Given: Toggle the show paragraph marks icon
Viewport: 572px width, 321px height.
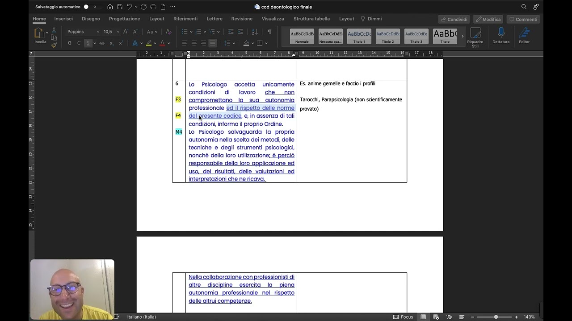Looking at the screenshot, I should pos(269,32).
